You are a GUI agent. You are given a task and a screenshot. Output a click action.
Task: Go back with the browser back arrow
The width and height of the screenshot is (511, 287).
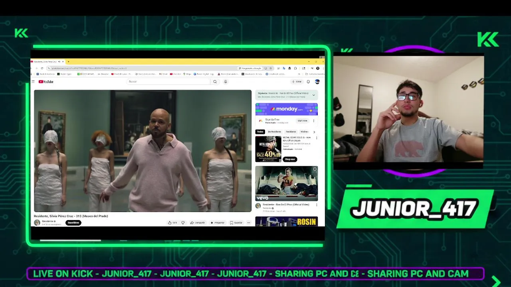coord(31,68)
